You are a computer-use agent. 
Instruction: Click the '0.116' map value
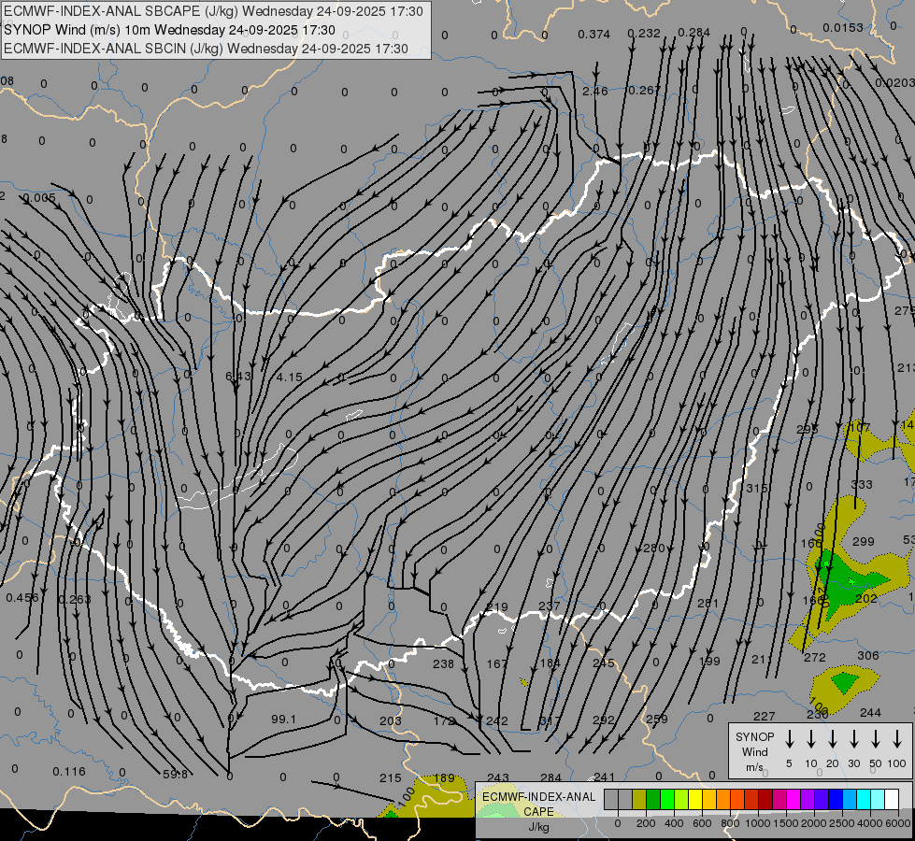pyautogui.click(x=69, y=772)
